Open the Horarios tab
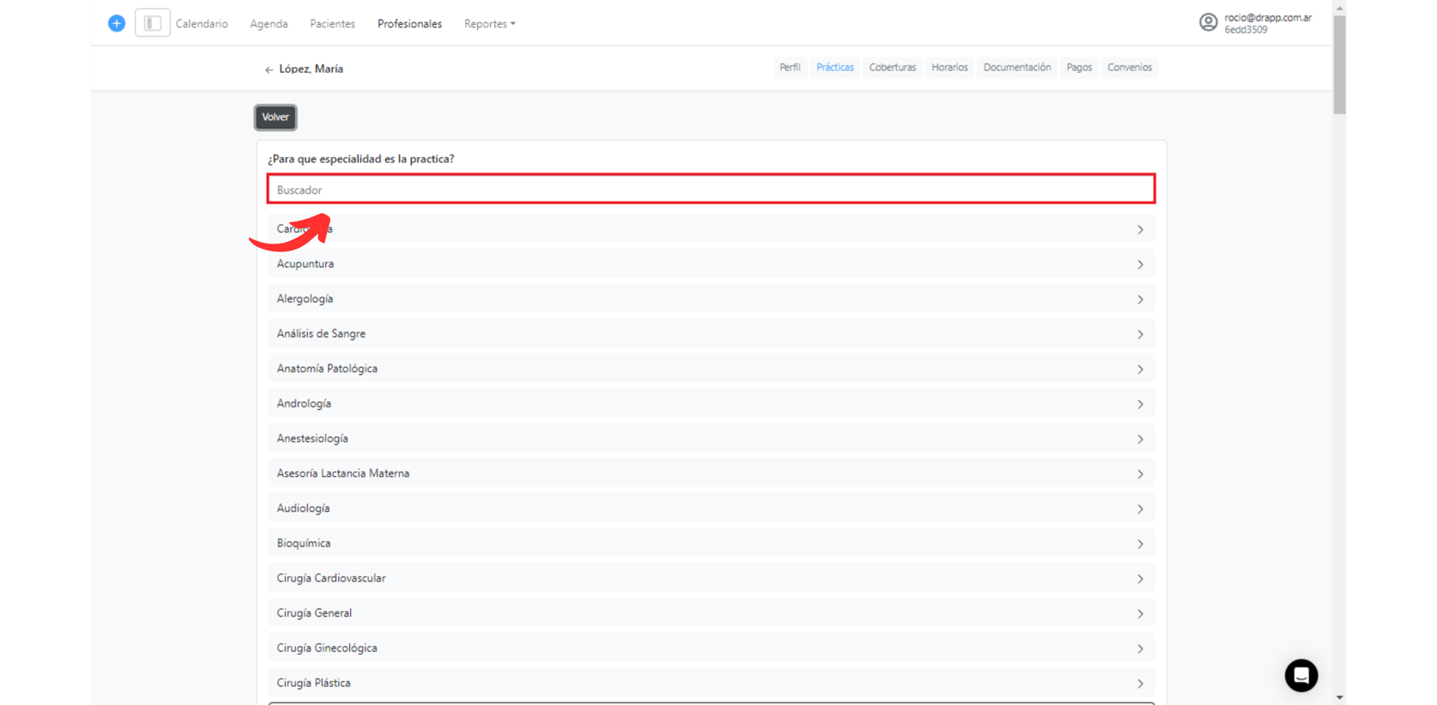 pos(949,68)
